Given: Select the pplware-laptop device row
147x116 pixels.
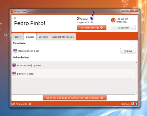Looking at the screenshot, I should point(73,74).
